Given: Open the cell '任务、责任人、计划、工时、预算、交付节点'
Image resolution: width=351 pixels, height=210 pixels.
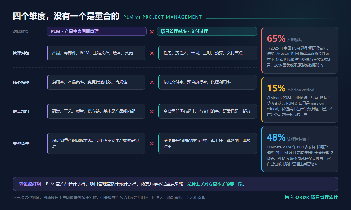Looking at the screenshot, I should (x=207, y=53).
